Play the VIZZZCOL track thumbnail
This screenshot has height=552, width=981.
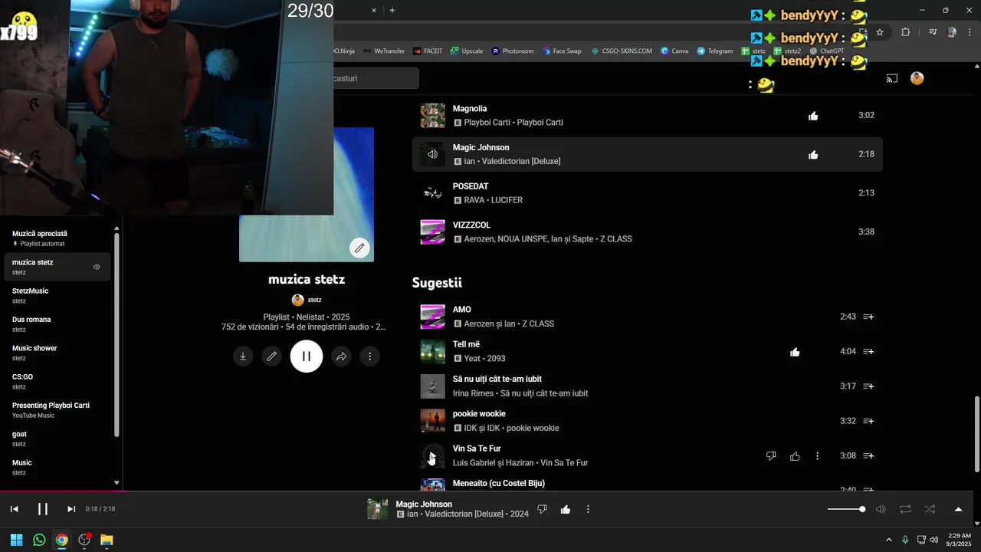pos(433,232)
